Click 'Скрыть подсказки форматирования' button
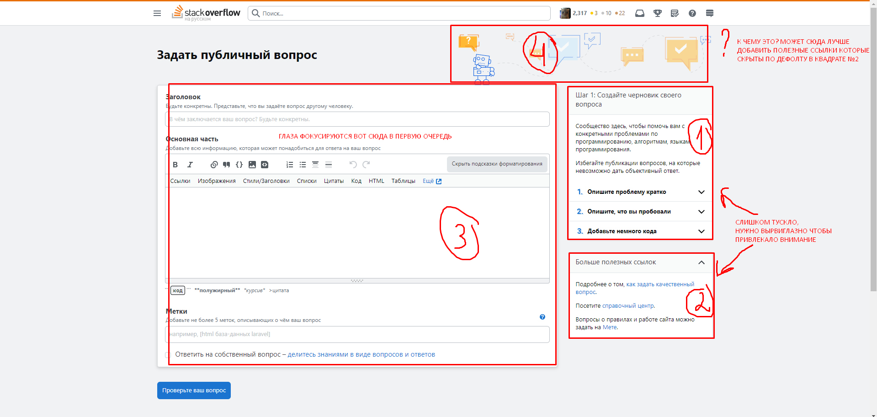This screenshot has width=877, height=417. coord(497,164)
